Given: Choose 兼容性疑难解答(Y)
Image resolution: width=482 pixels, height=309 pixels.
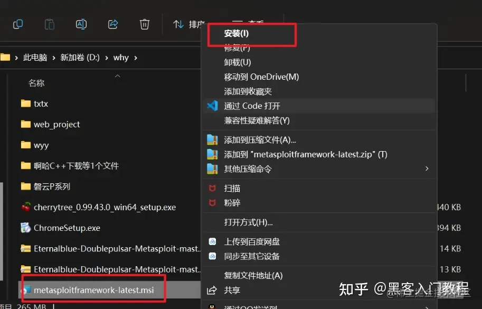Looking at the screenshot, I should tap(257, 120).
